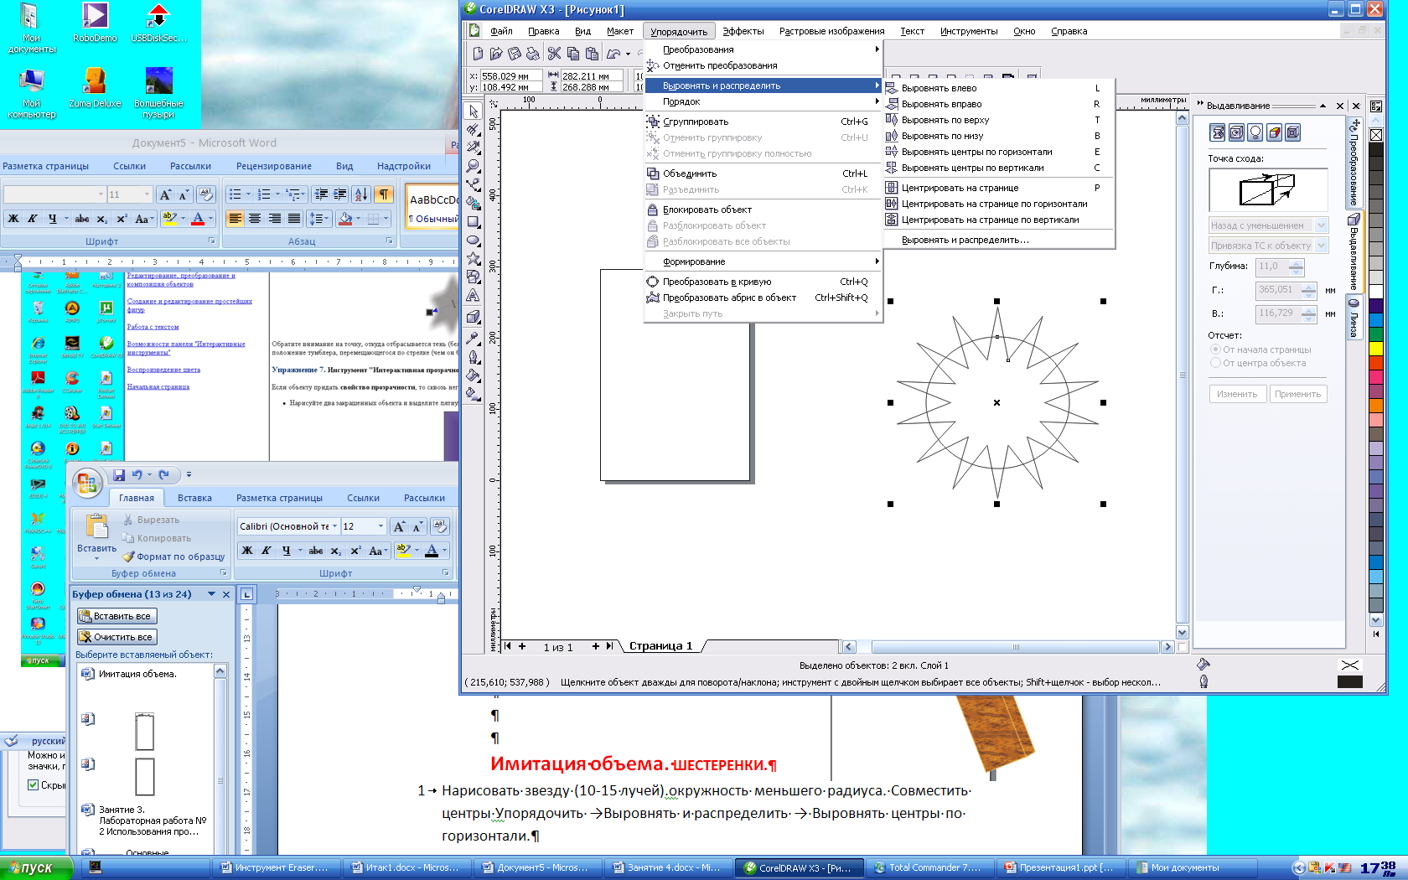Select the Interactive Extrude tool in CorelDRAW toolbox
Image resolution: width=1408 pixels, height=880 pixels.
(x=474, y=317)
